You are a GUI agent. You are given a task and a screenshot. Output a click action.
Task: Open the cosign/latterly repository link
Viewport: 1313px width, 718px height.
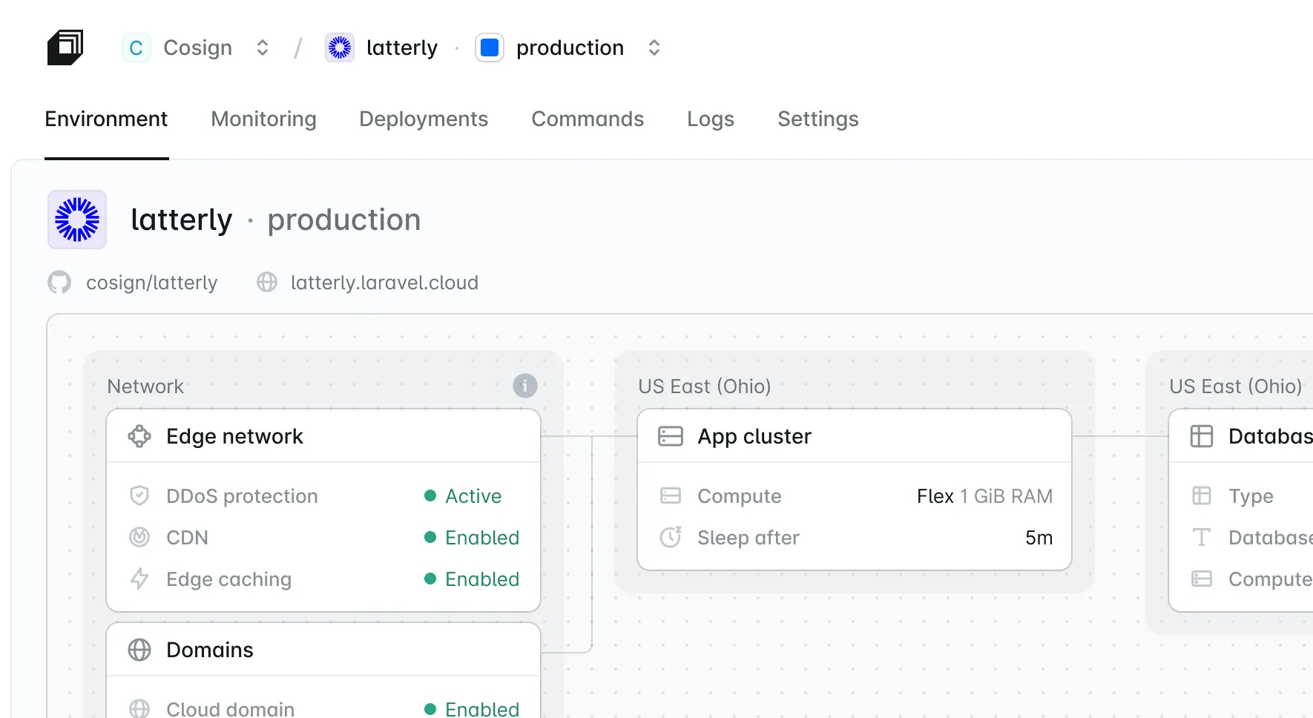click(151, 283)
